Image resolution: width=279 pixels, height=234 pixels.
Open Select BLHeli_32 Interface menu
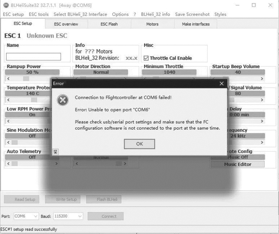tap(80, 14)
